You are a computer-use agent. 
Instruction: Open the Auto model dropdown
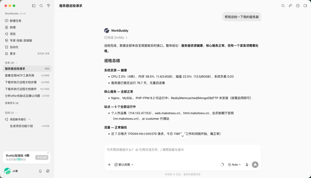[x=234, y=164]
